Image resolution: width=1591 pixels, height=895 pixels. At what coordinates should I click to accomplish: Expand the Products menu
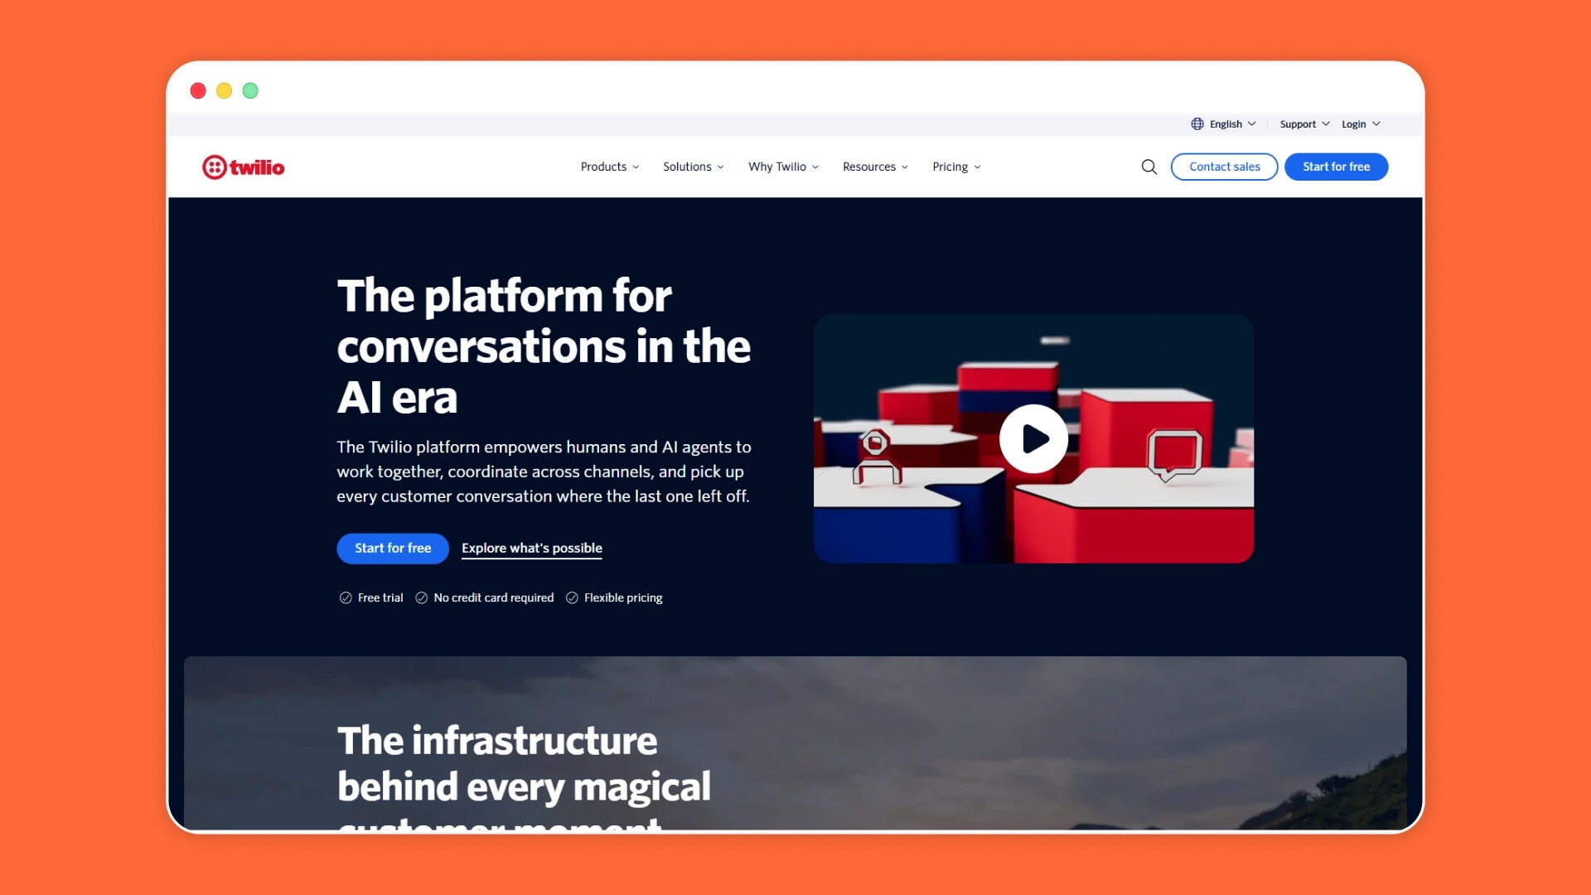click(610, 167)
